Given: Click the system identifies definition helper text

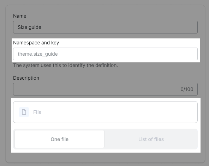Looking at the screenshot, I should point(65,65).
